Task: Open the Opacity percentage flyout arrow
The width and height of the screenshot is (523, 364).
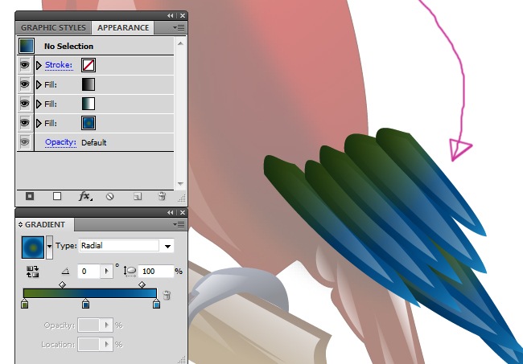Action: pyautogui.click(x=106, y=325)
